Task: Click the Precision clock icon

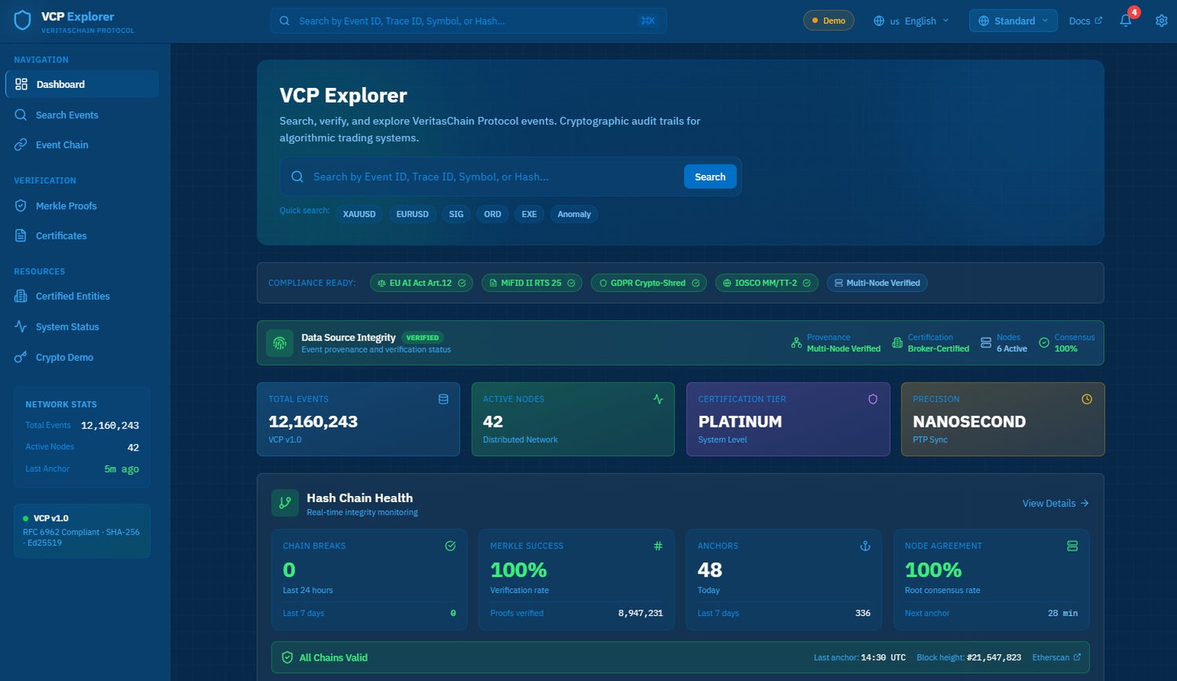Action: (1086, 399)
